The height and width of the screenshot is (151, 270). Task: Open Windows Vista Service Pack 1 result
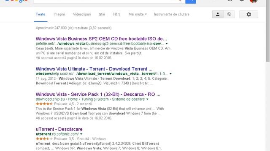click(x=98, y=94)
